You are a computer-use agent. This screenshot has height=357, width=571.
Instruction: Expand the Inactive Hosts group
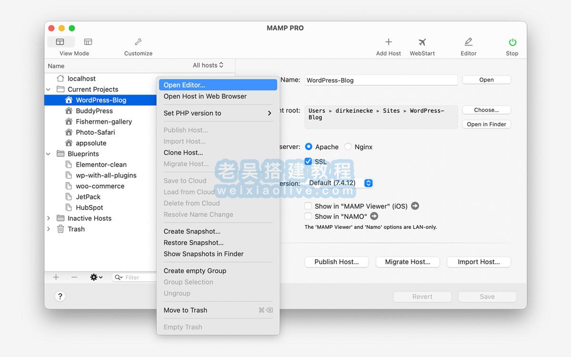(48, 218)
